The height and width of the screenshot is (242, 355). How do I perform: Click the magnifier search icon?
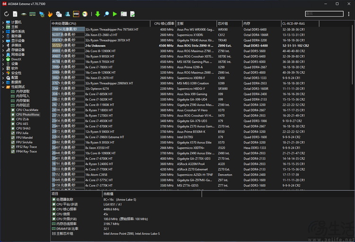(x=106, y=14)
